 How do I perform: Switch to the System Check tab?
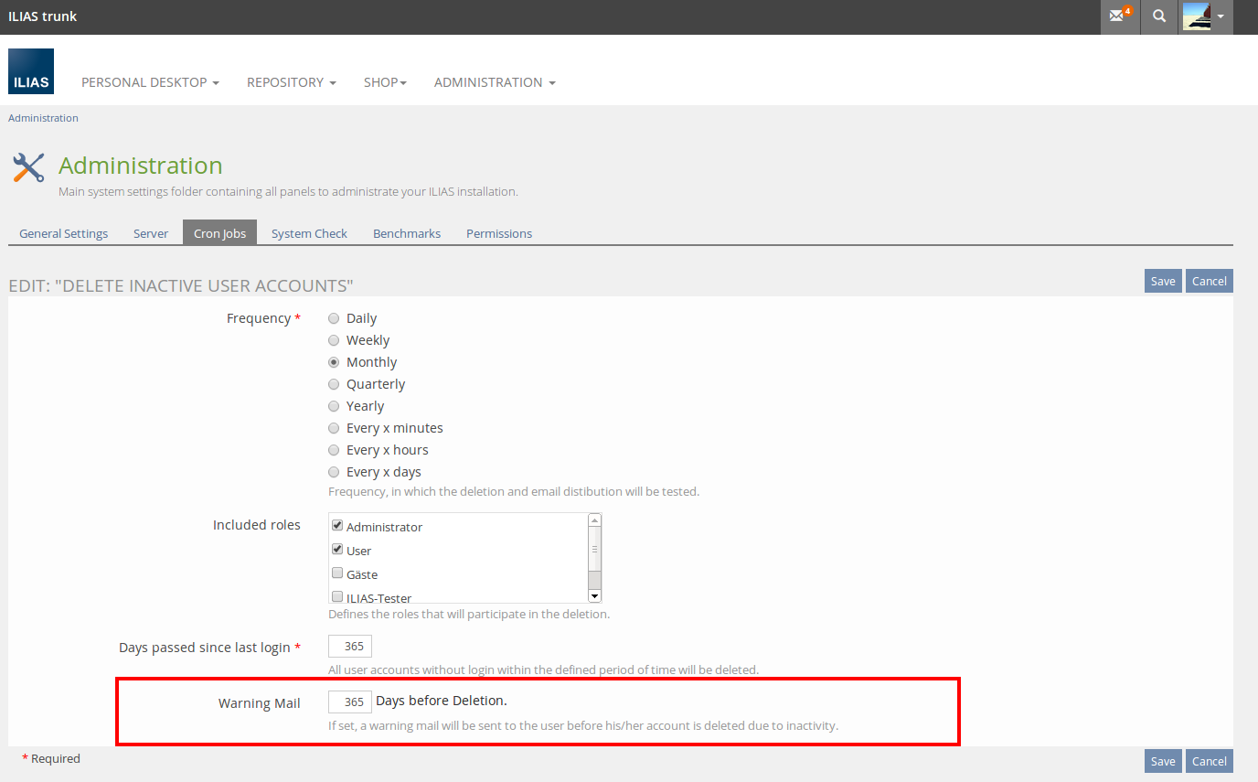[x=309, y=233]
